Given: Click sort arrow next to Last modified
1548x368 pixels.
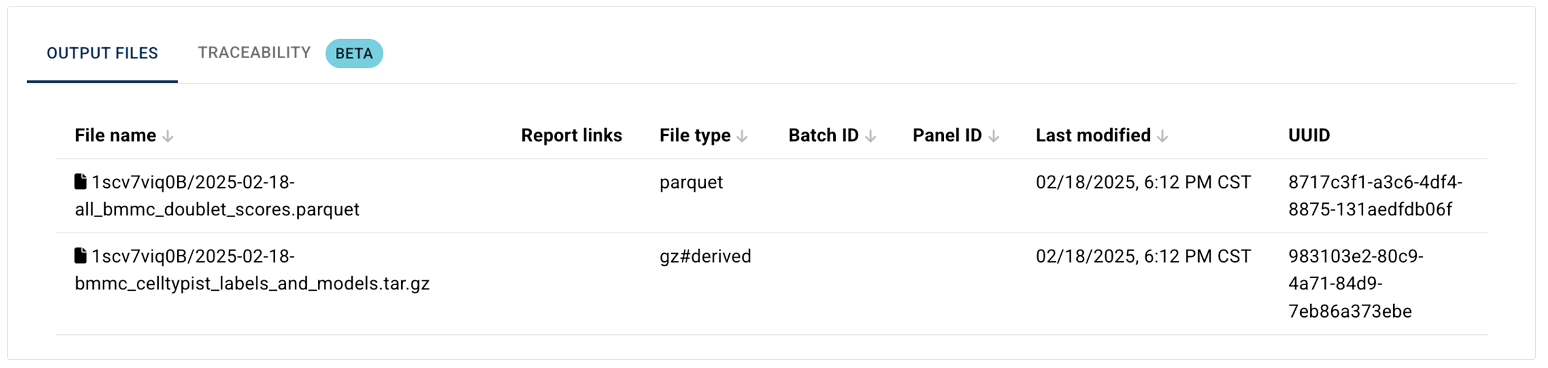Looking at the screenshot, I should click(1163, 136).
